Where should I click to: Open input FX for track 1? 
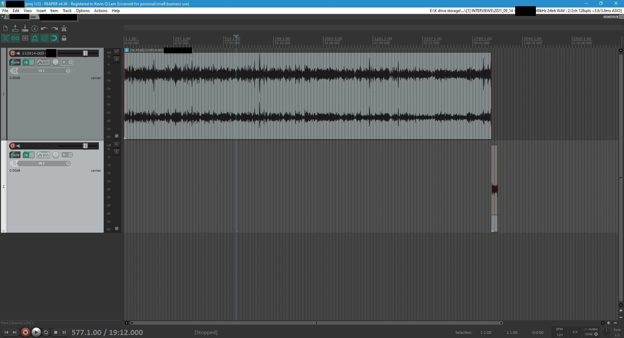click(x=14, y=71)
